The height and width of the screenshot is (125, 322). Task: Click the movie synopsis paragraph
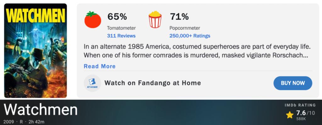pyautogui.click(x=197, y=51)
